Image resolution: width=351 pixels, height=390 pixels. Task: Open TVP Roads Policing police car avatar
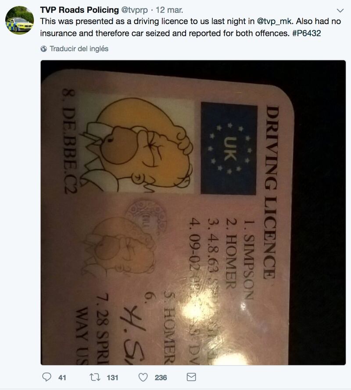(x=19, y=20)
